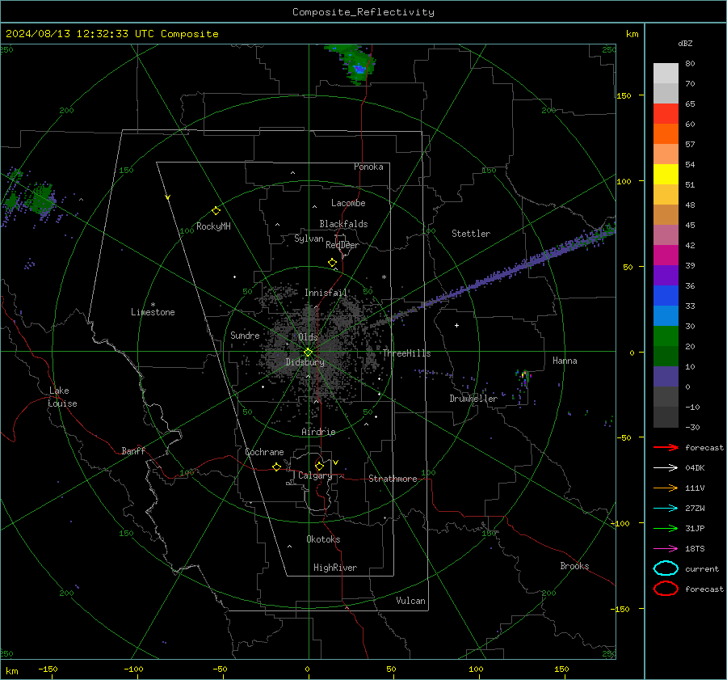Click the Cochrane label

tap(264, 452)
